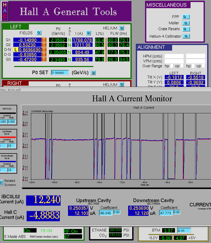Click the -5.2V readout -5.06
Image resolution: width=211 pixels, height=243 pixels.
click(x=165, y=238)
